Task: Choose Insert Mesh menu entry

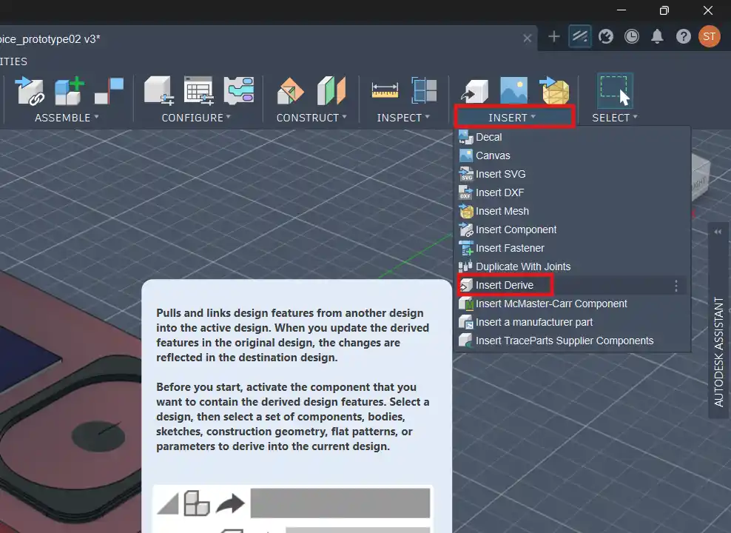Action: (572, 211)
